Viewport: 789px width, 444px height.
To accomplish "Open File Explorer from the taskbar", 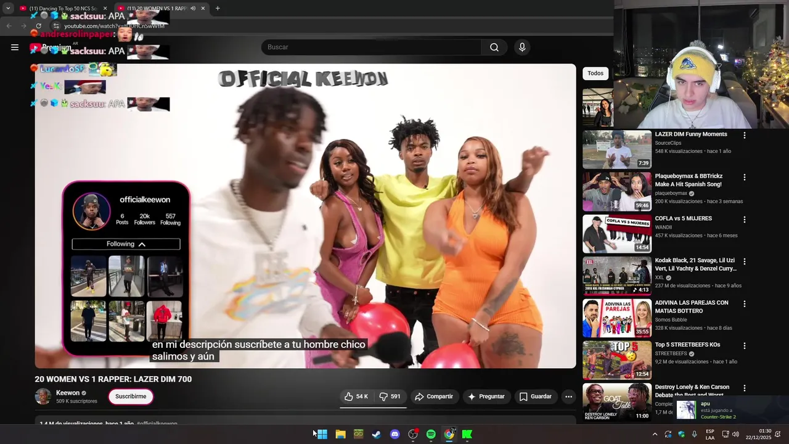I will click(x=340, y=434).
